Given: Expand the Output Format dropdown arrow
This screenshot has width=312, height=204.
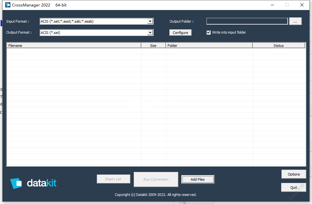Looking at the screenshot, I should [x=150, y=33].
